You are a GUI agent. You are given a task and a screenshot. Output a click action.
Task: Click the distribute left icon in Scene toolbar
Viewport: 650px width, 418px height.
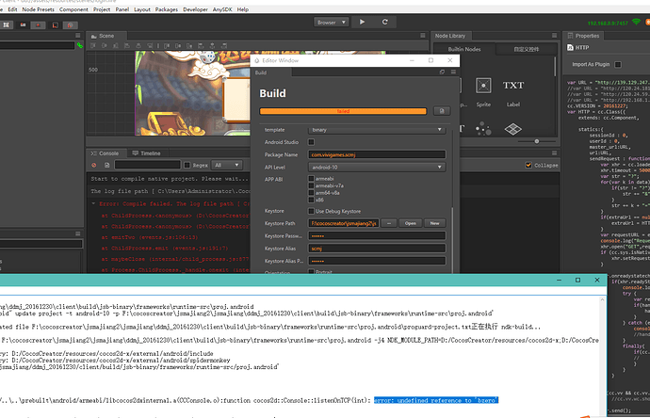point(201,45)
